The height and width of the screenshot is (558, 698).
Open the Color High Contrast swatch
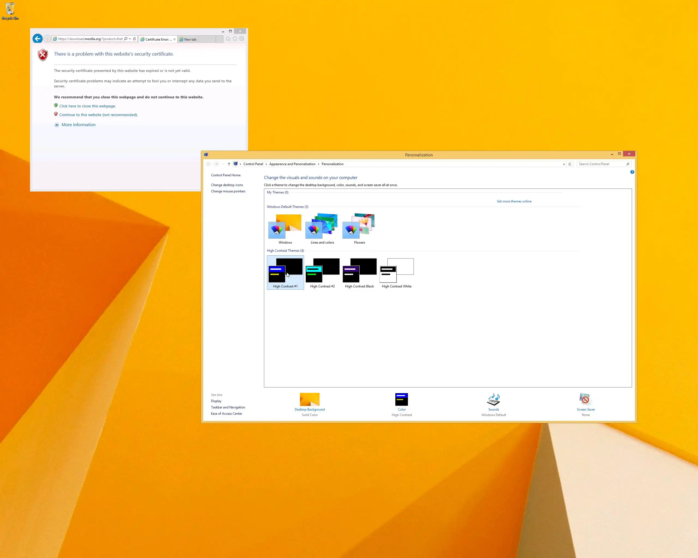point(401,399)
